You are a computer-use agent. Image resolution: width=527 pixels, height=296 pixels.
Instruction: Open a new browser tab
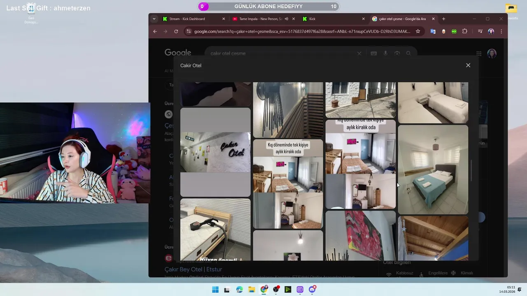[x=443, y=19]
